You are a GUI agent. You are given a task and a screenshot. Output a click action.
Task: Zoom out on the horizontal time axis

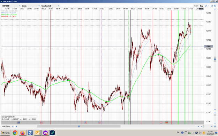(x=202, y=126)
